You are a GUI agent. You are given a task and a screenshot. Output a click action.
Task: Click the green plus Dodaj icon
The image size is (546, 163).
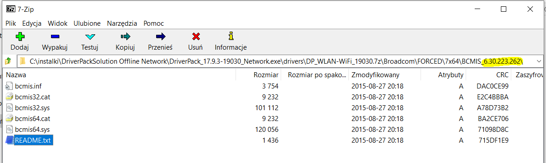19,37
